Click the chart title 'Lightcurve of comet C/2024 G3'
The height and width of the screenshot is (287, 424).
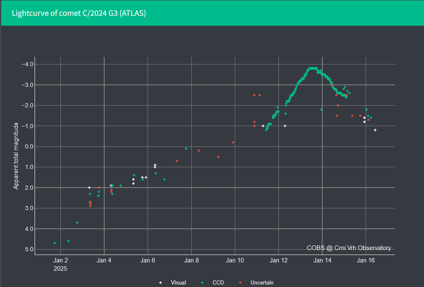pyautogui.click(x=79, y=13)
